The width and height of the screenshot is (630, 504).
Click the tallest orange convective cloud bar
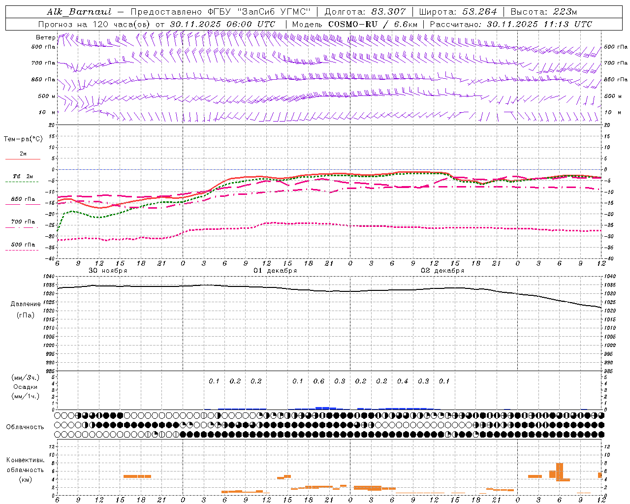[x=560, y=472]
